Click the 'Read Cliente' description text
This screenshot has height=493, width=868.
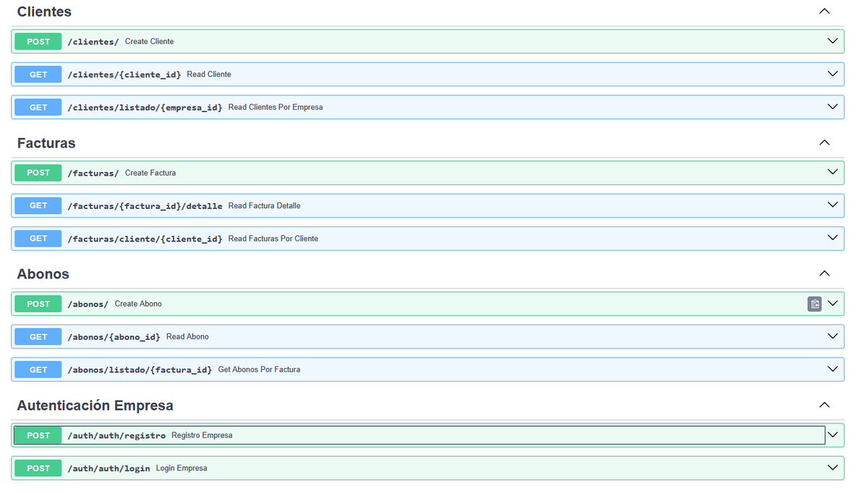pyautogui.click(x=209, y=74)
